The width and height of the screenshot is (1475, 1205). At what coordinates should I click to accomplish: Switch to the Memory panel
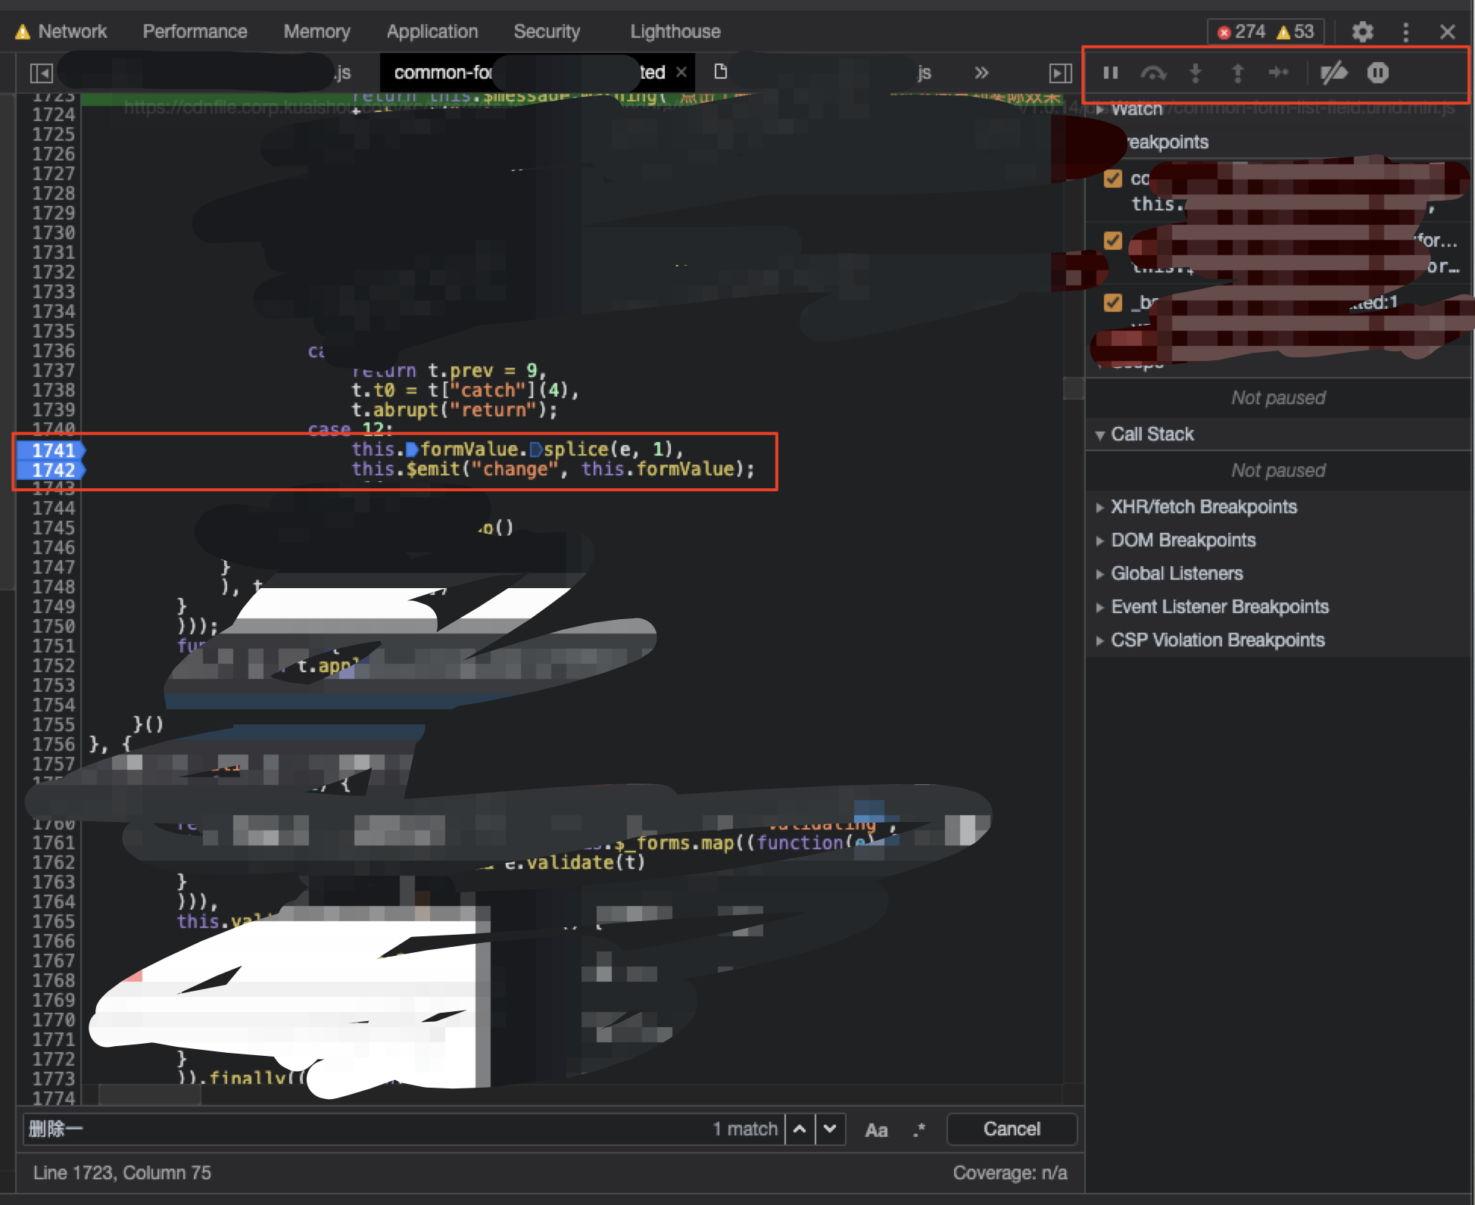pyautogui.click(x=317, y=31)
